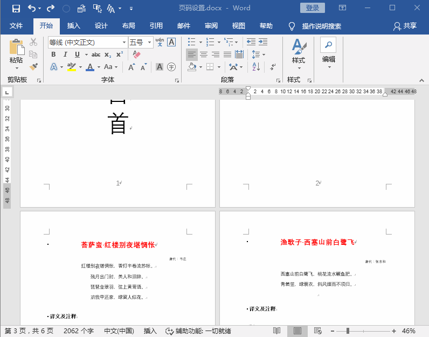This screenshot has width=429, height=337.
Task: Select the Clear All Formatting eraser icon
Action: [x=136, y=54]
